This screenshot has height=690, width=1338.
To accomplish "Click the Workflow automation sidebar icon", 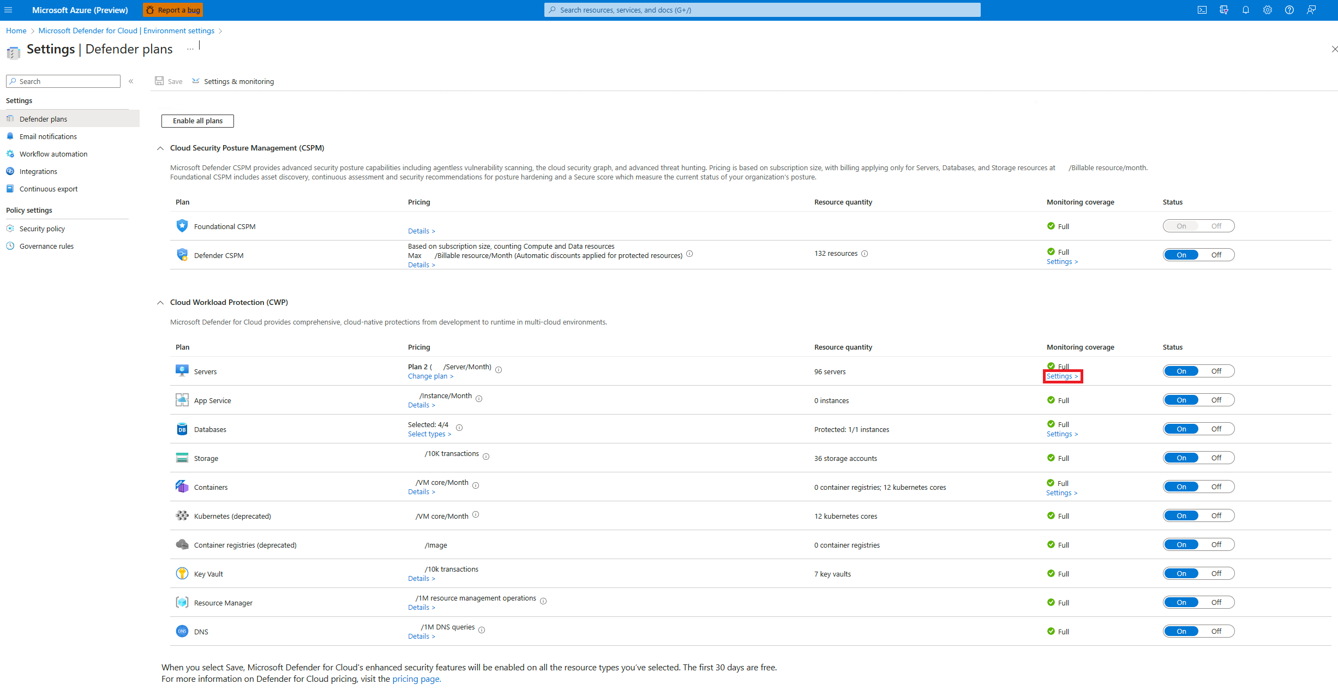I will (11, 153).
